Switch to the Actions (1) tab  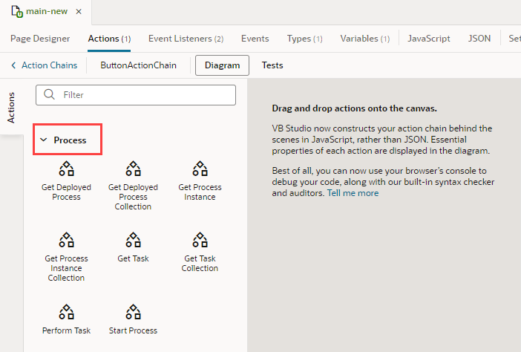[109, 39]
